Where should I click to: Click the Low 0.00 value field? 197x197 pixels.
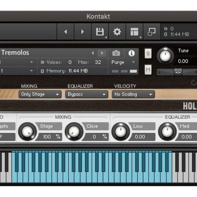(142, 137)
